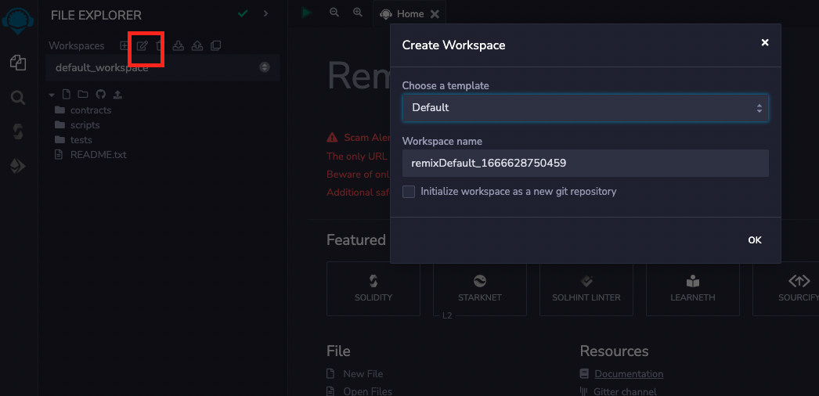Screen dimensions: 819x396
Task: Open the Search in files sidebar icon
Action: click(x=18, y=98)
